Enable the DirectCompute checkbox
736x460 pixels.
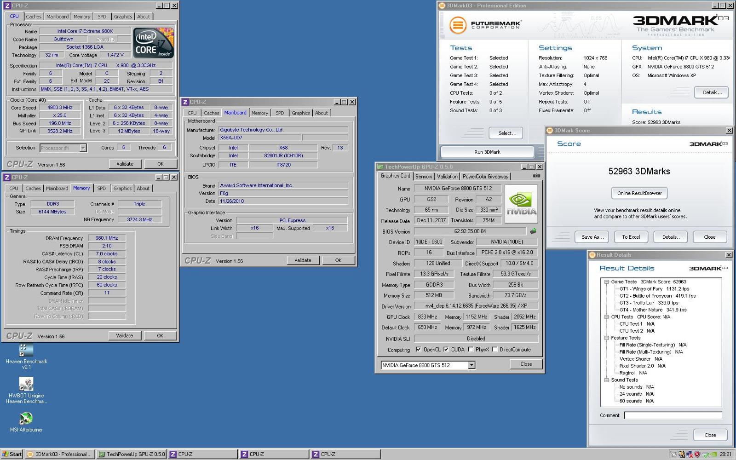[x=494, y=349]
